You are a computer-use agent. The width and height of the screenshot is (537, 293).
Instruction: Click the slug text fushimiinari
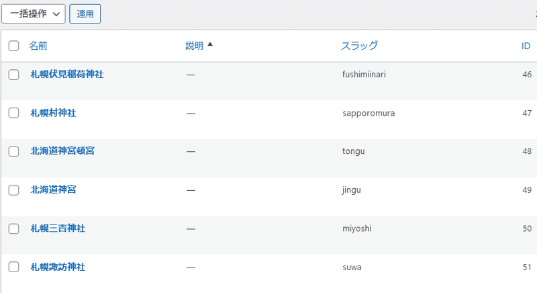pyautogui.click(x=364, y=75)
